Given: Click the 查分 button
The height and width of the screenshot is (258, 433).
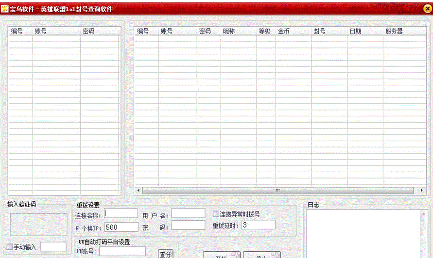Looking at the screenshot, I should pos(165,254).
